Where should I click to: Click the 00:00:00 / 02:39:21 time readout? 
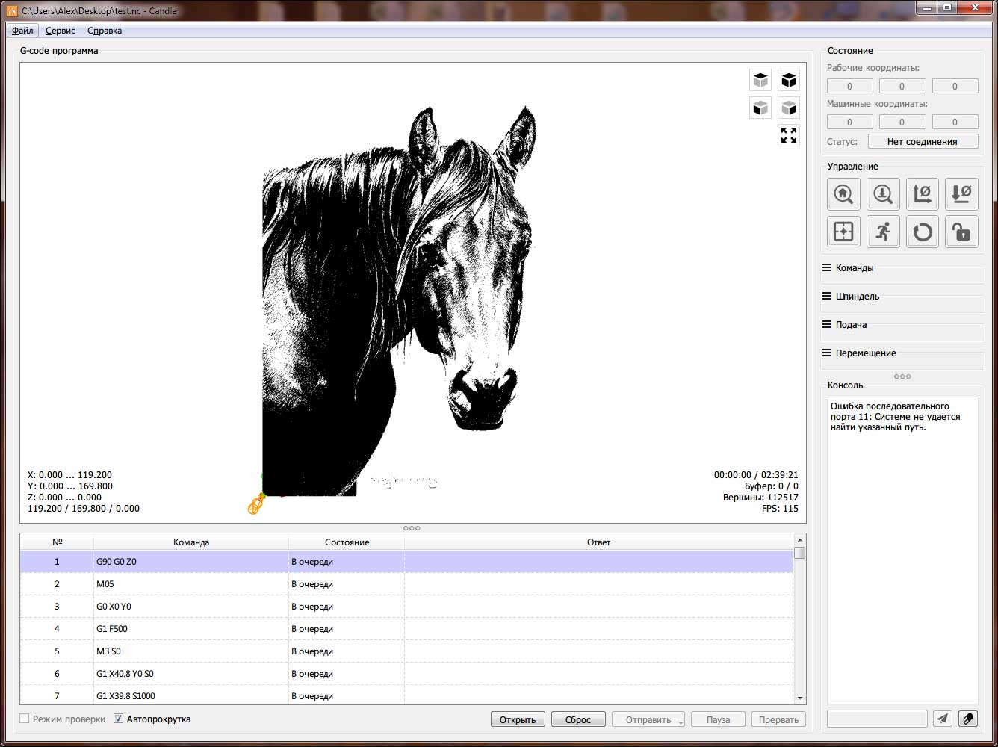pos(756,475)
